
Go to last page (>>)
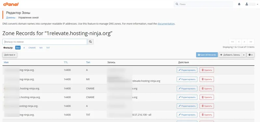[251, 42]
